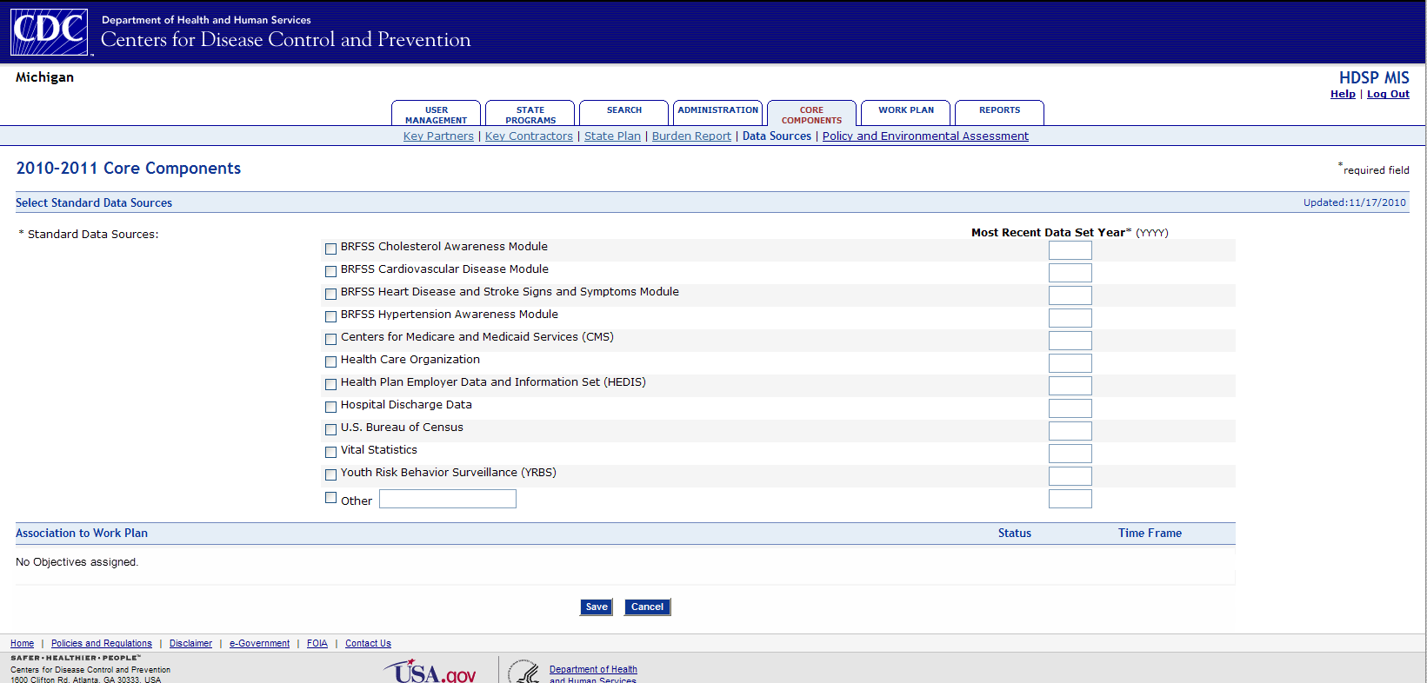Focus year field for Youth Risk Behavior Surveillance
This screenshot has height=683, width=1427.
(x=1070, y=476)
